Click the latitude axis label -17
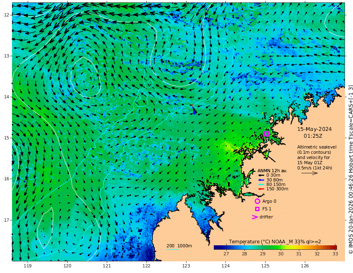Screen dimensions: 353x273 coord(6,220)
